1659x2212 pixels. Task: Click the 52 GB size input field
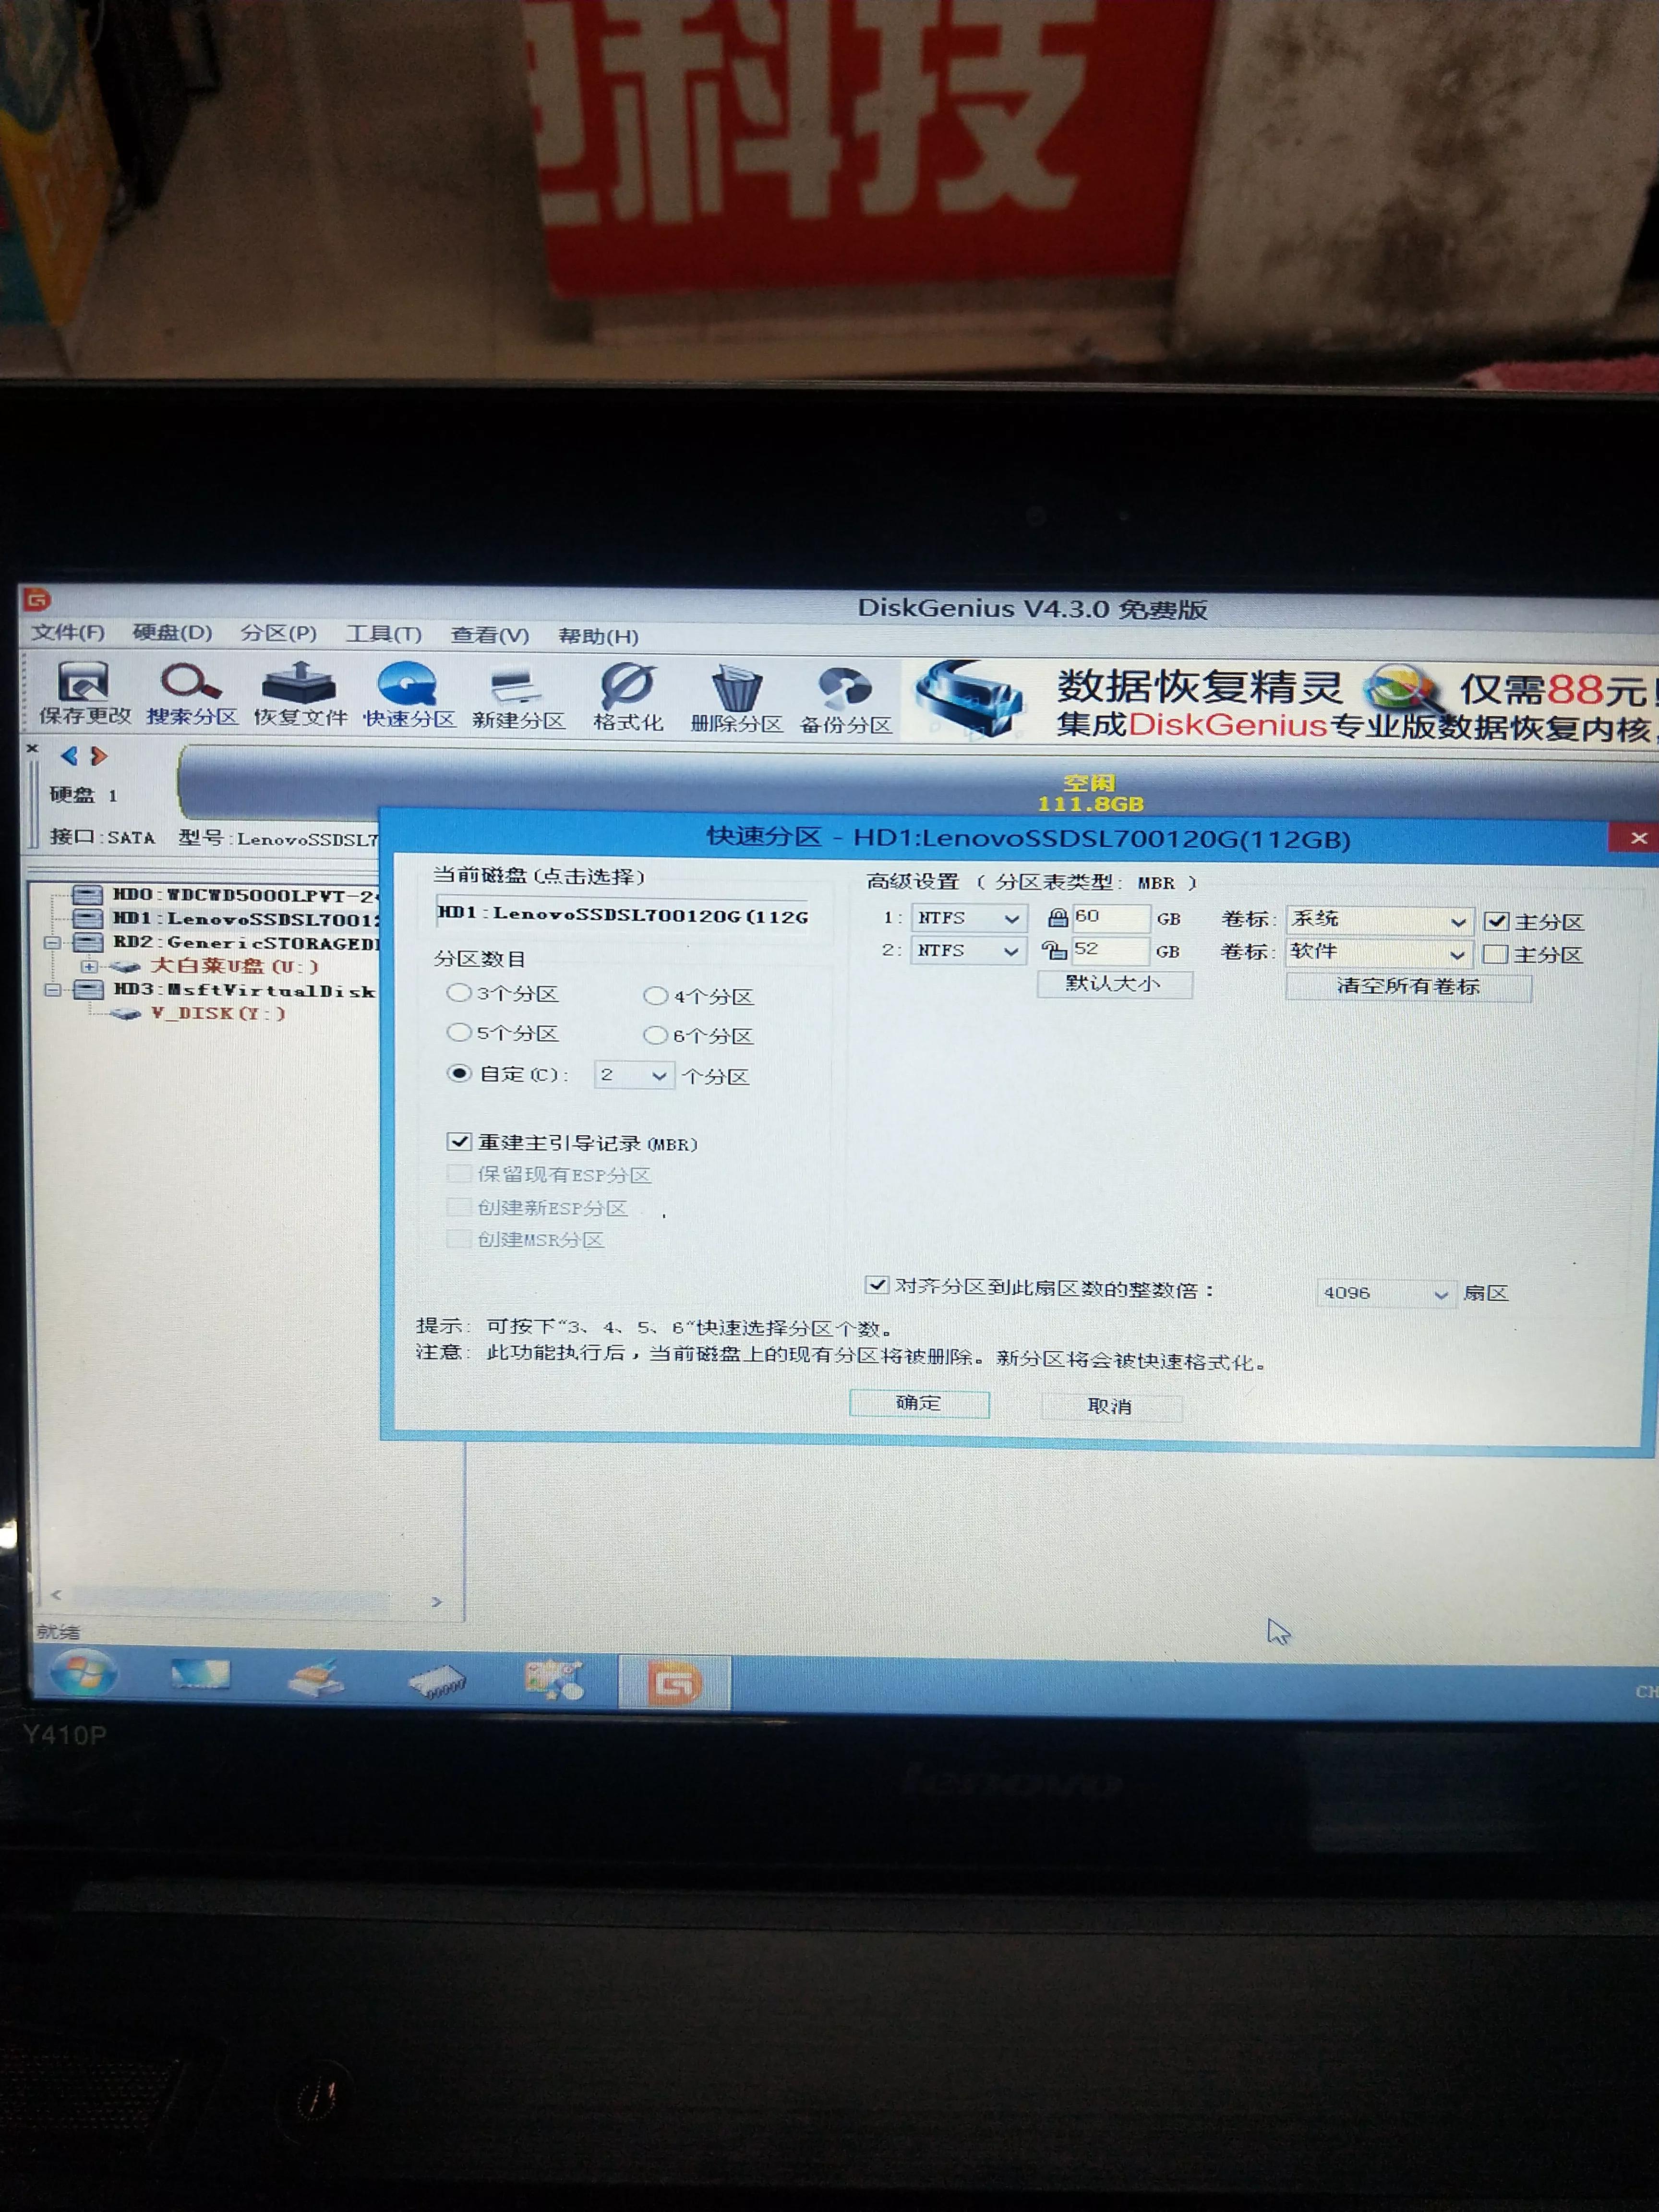pos(1110,951)
